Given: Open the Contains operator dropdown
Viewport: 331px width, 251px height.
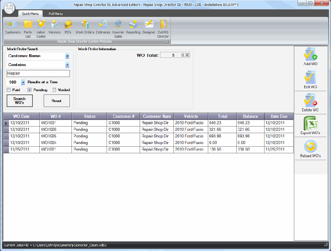Looking at the screenshot, I should click(x=67, y=65).
